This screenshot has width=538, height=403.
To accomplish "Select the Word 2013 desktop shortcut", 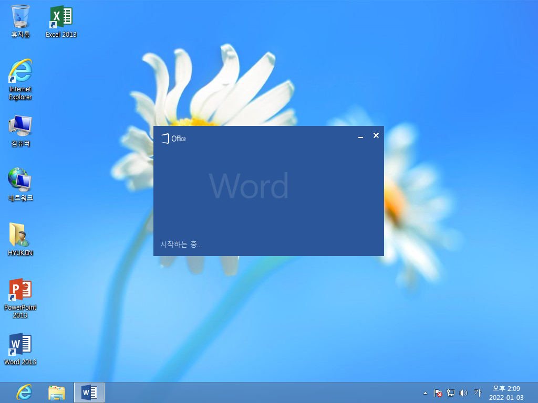I will [x=20, y=349].
